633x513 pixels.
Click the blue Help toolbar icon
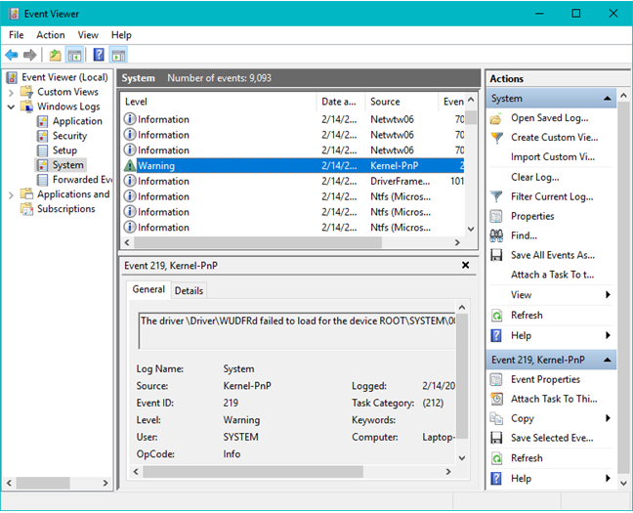(99, 55)
